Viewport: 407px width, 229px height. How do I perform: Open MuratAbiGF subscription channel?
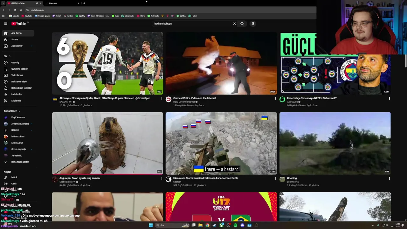pos(18,143)
